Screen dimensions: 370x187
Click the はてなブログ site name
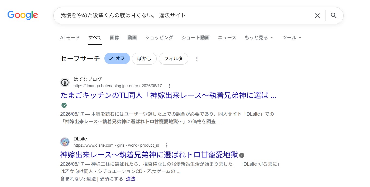(x=88, y=79)
